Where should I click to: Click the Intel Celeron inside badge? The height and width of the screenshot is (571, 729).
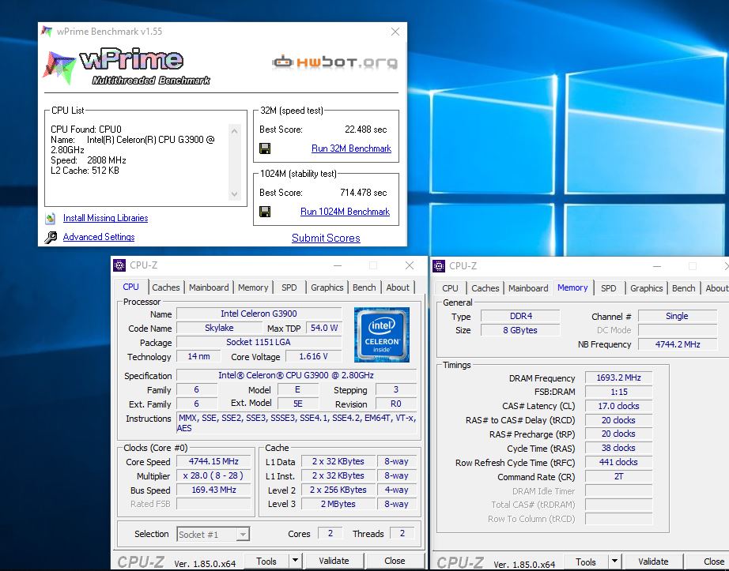tap(382, 334)
